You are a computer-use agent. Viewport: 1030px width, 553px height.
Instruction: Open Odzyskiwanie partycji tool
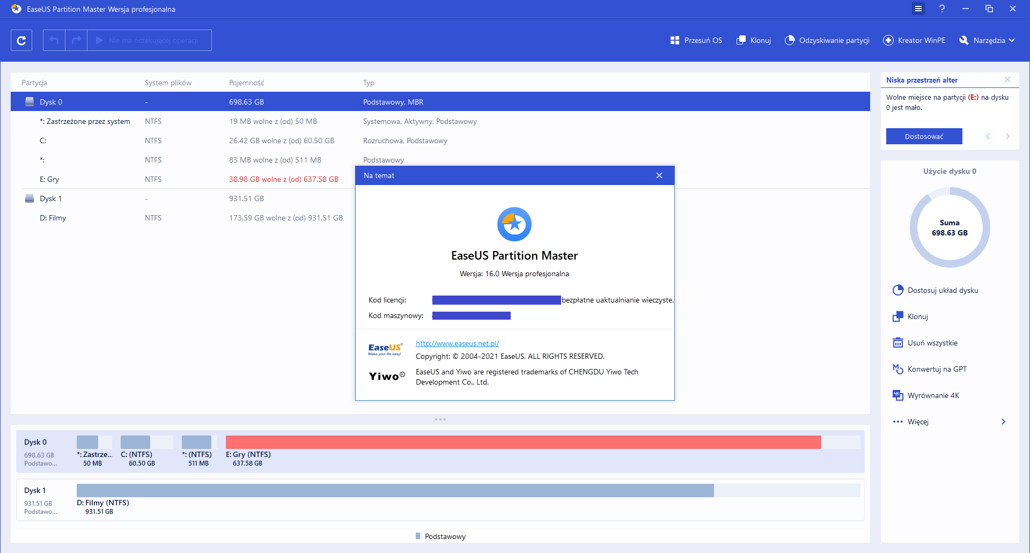(827, 40)
